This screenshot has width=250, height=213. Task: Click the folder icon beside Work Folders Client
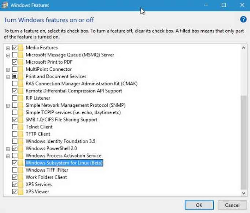coord(21,177)
